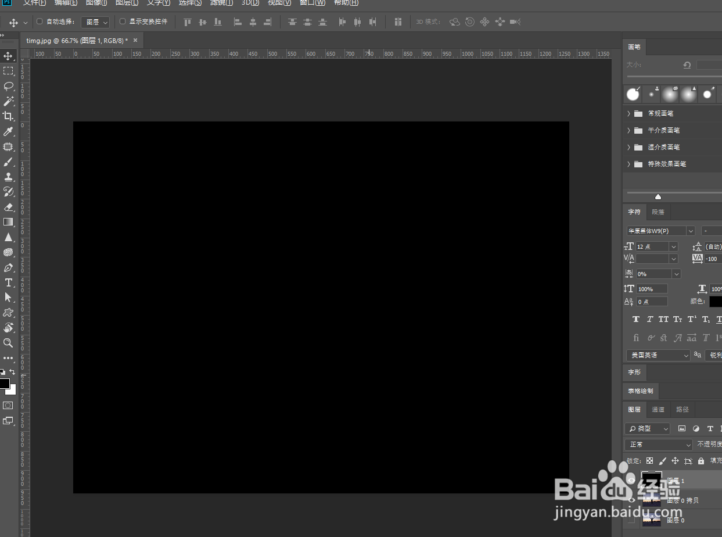This screenshot has width=722, height=537.
Task: Select the Hand tool
Action: 8,328
